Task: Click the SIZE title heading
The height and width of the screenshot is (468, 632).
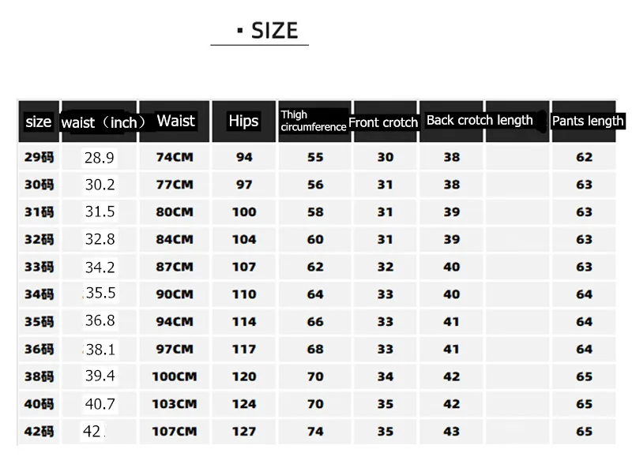Action: pyautogui.click(x=267, y=31)
